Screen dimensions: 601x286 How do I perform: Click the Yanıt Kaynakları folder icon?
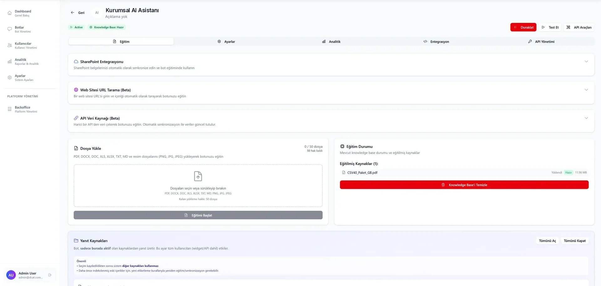pyautogui.click(x=76, y=241)
